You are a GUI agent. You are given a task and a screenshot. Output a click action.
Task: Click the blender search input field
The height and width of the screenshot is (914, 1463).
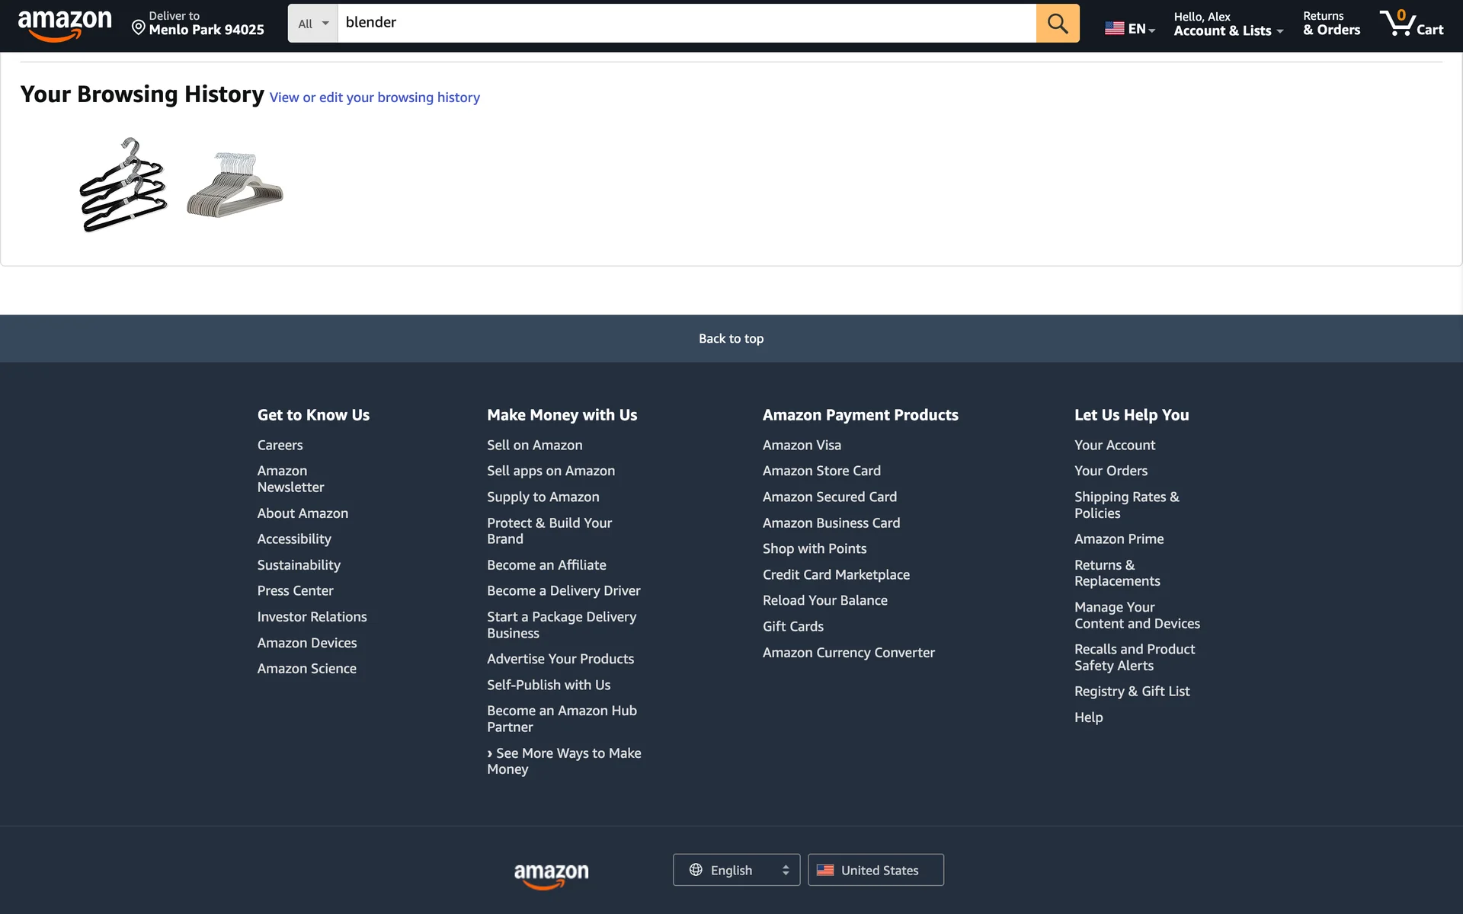(686, 23)
